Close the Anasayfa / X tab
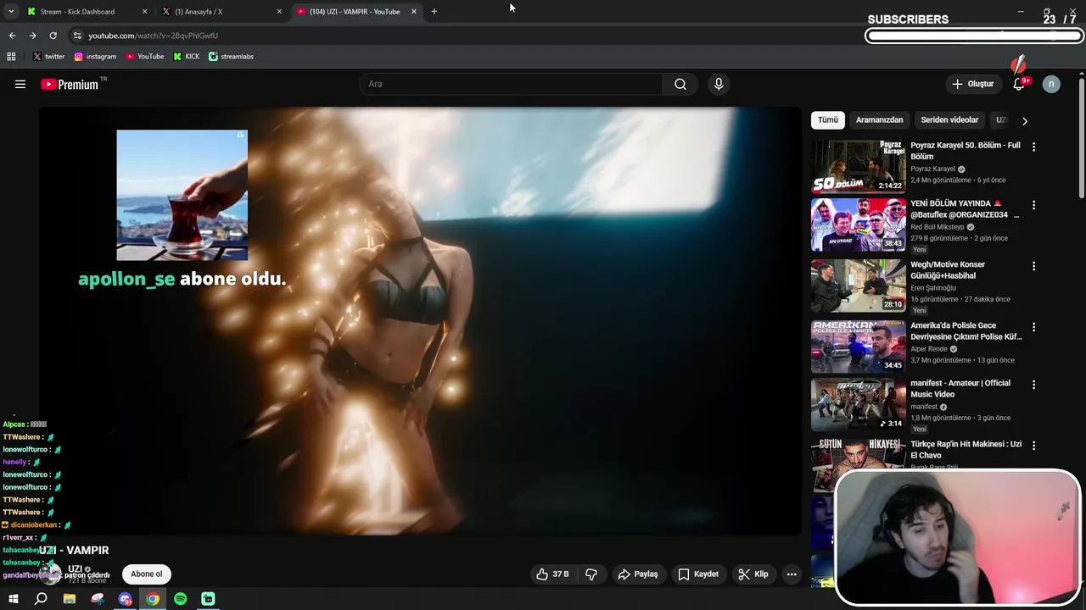The width and height of the screenshot is (1086, 610). point(279,12)
